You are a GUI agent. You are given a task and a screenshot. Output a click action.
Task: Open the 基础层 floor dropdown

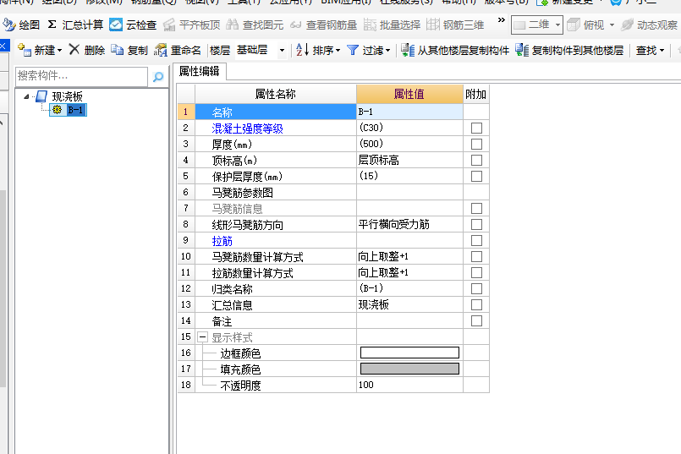(x=282, y=51)
